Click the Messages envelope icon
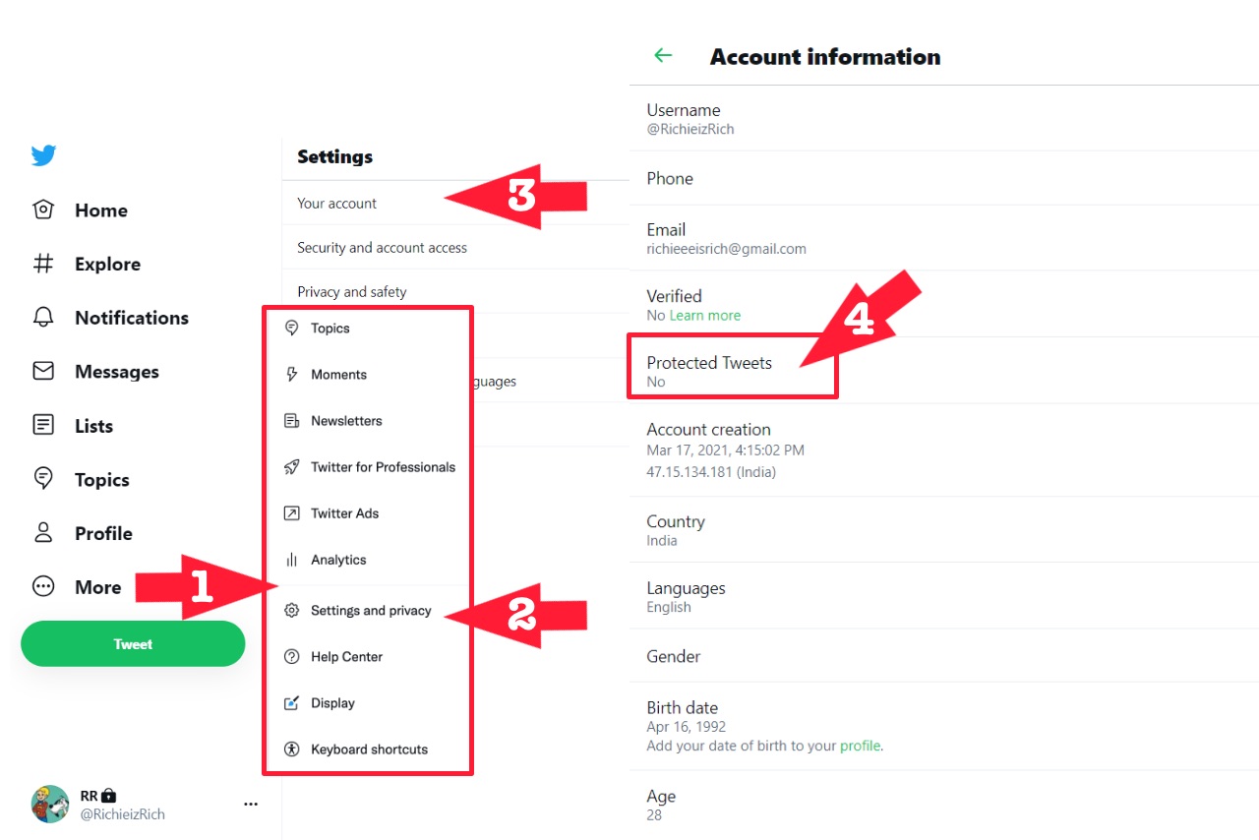The width and height of the screenshot is (1259, 840). [x=43, y=371]
